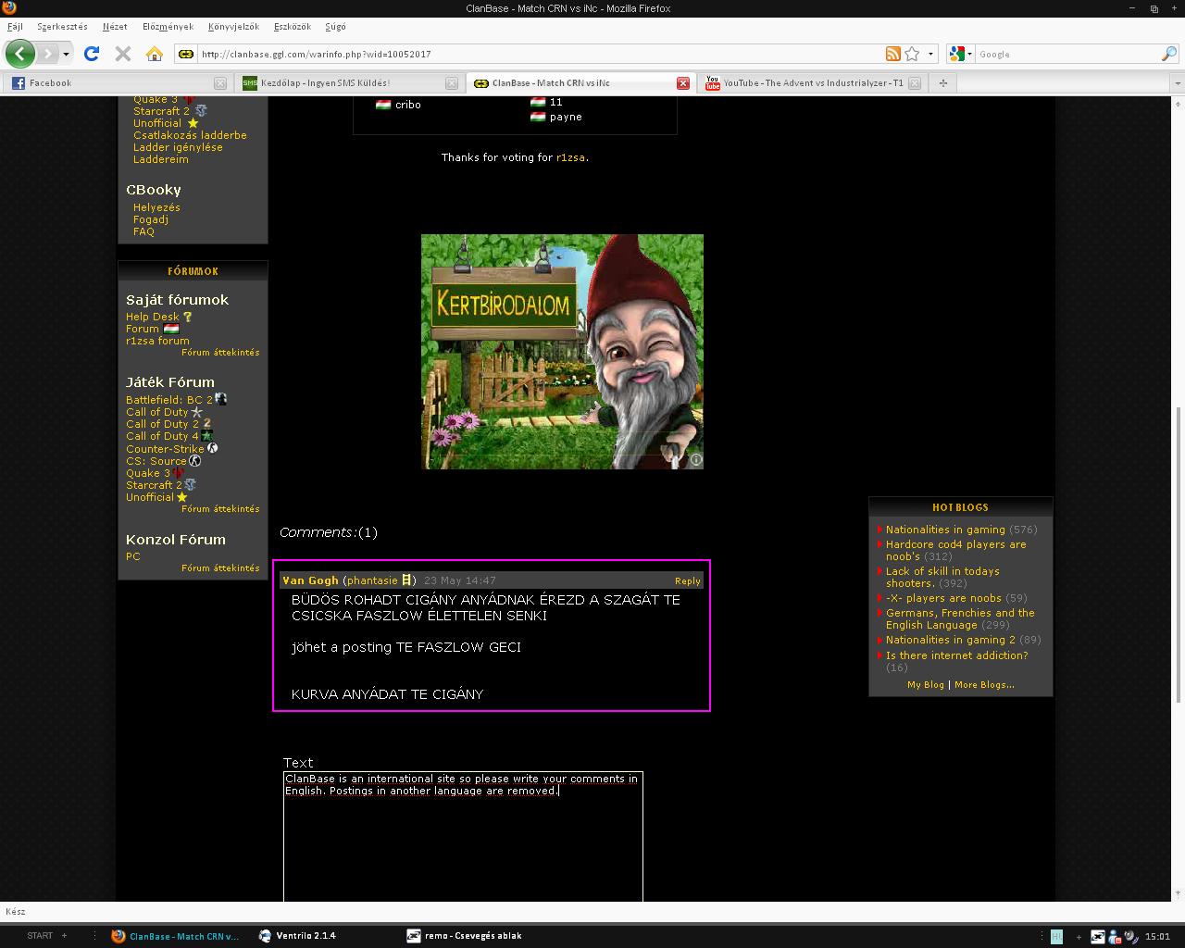Click the Reply link on the comment
Image resolution: width=1185 pixels, height=948 pixels.
pyautogui.click(x=687, y=581)
